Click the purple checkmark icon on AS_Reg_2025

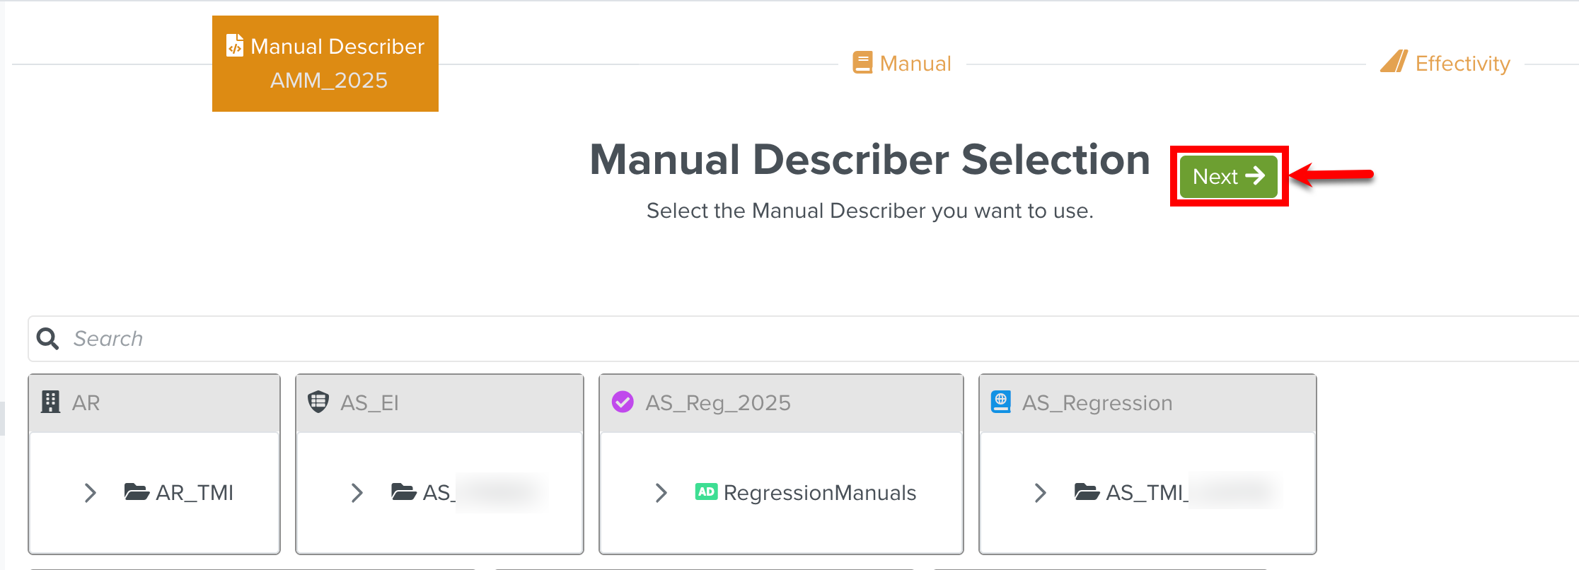(623, 402)
